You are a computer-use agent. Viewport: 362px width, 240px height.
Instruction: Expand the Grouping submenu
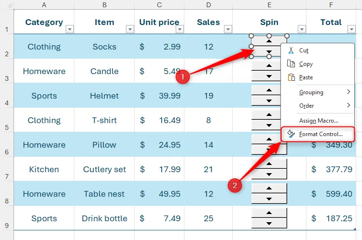pos(318,92)
